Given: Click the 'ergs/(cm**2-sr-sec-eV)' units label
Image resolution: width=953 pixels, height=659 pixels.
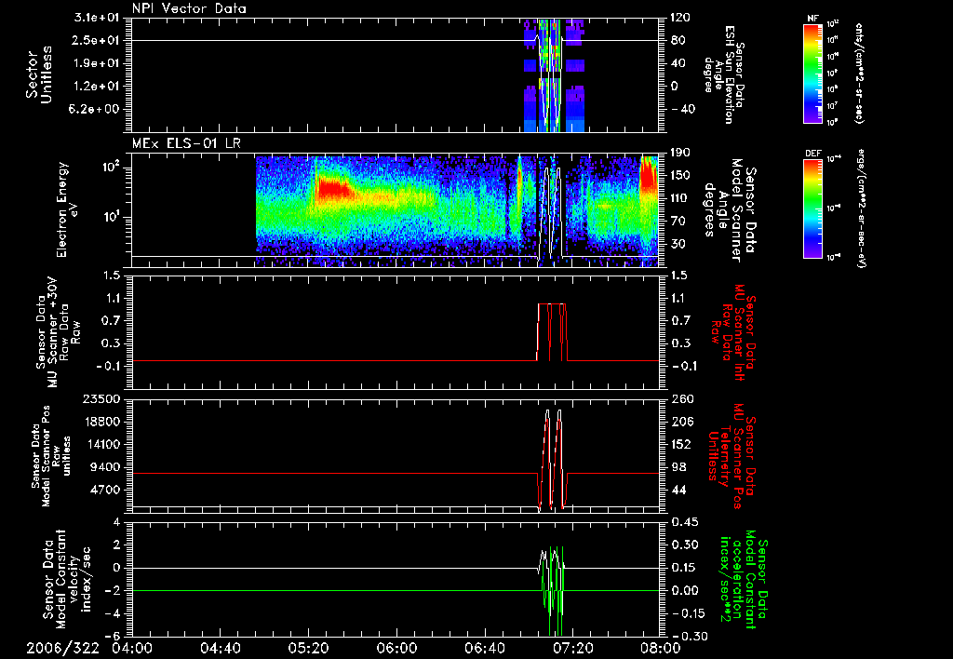Looking at the screenshot, I should pyautogui.click(x=861, y=208).
